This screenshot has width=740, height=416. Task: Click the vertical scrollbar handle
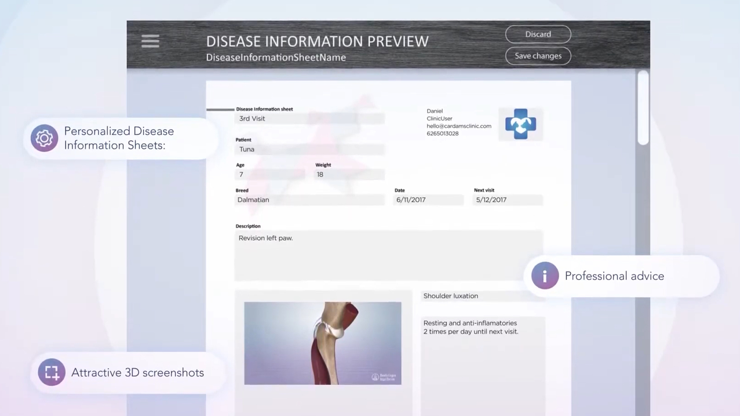pos(642,108)
